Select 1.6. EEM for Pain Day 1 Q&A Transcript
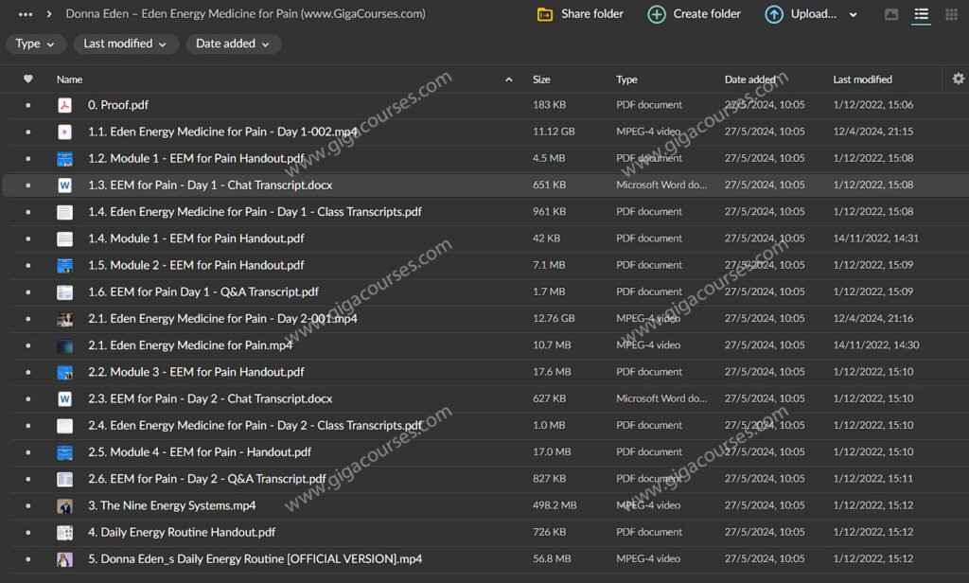This screenshot has width=969, height=583. (x=203, y=291)
